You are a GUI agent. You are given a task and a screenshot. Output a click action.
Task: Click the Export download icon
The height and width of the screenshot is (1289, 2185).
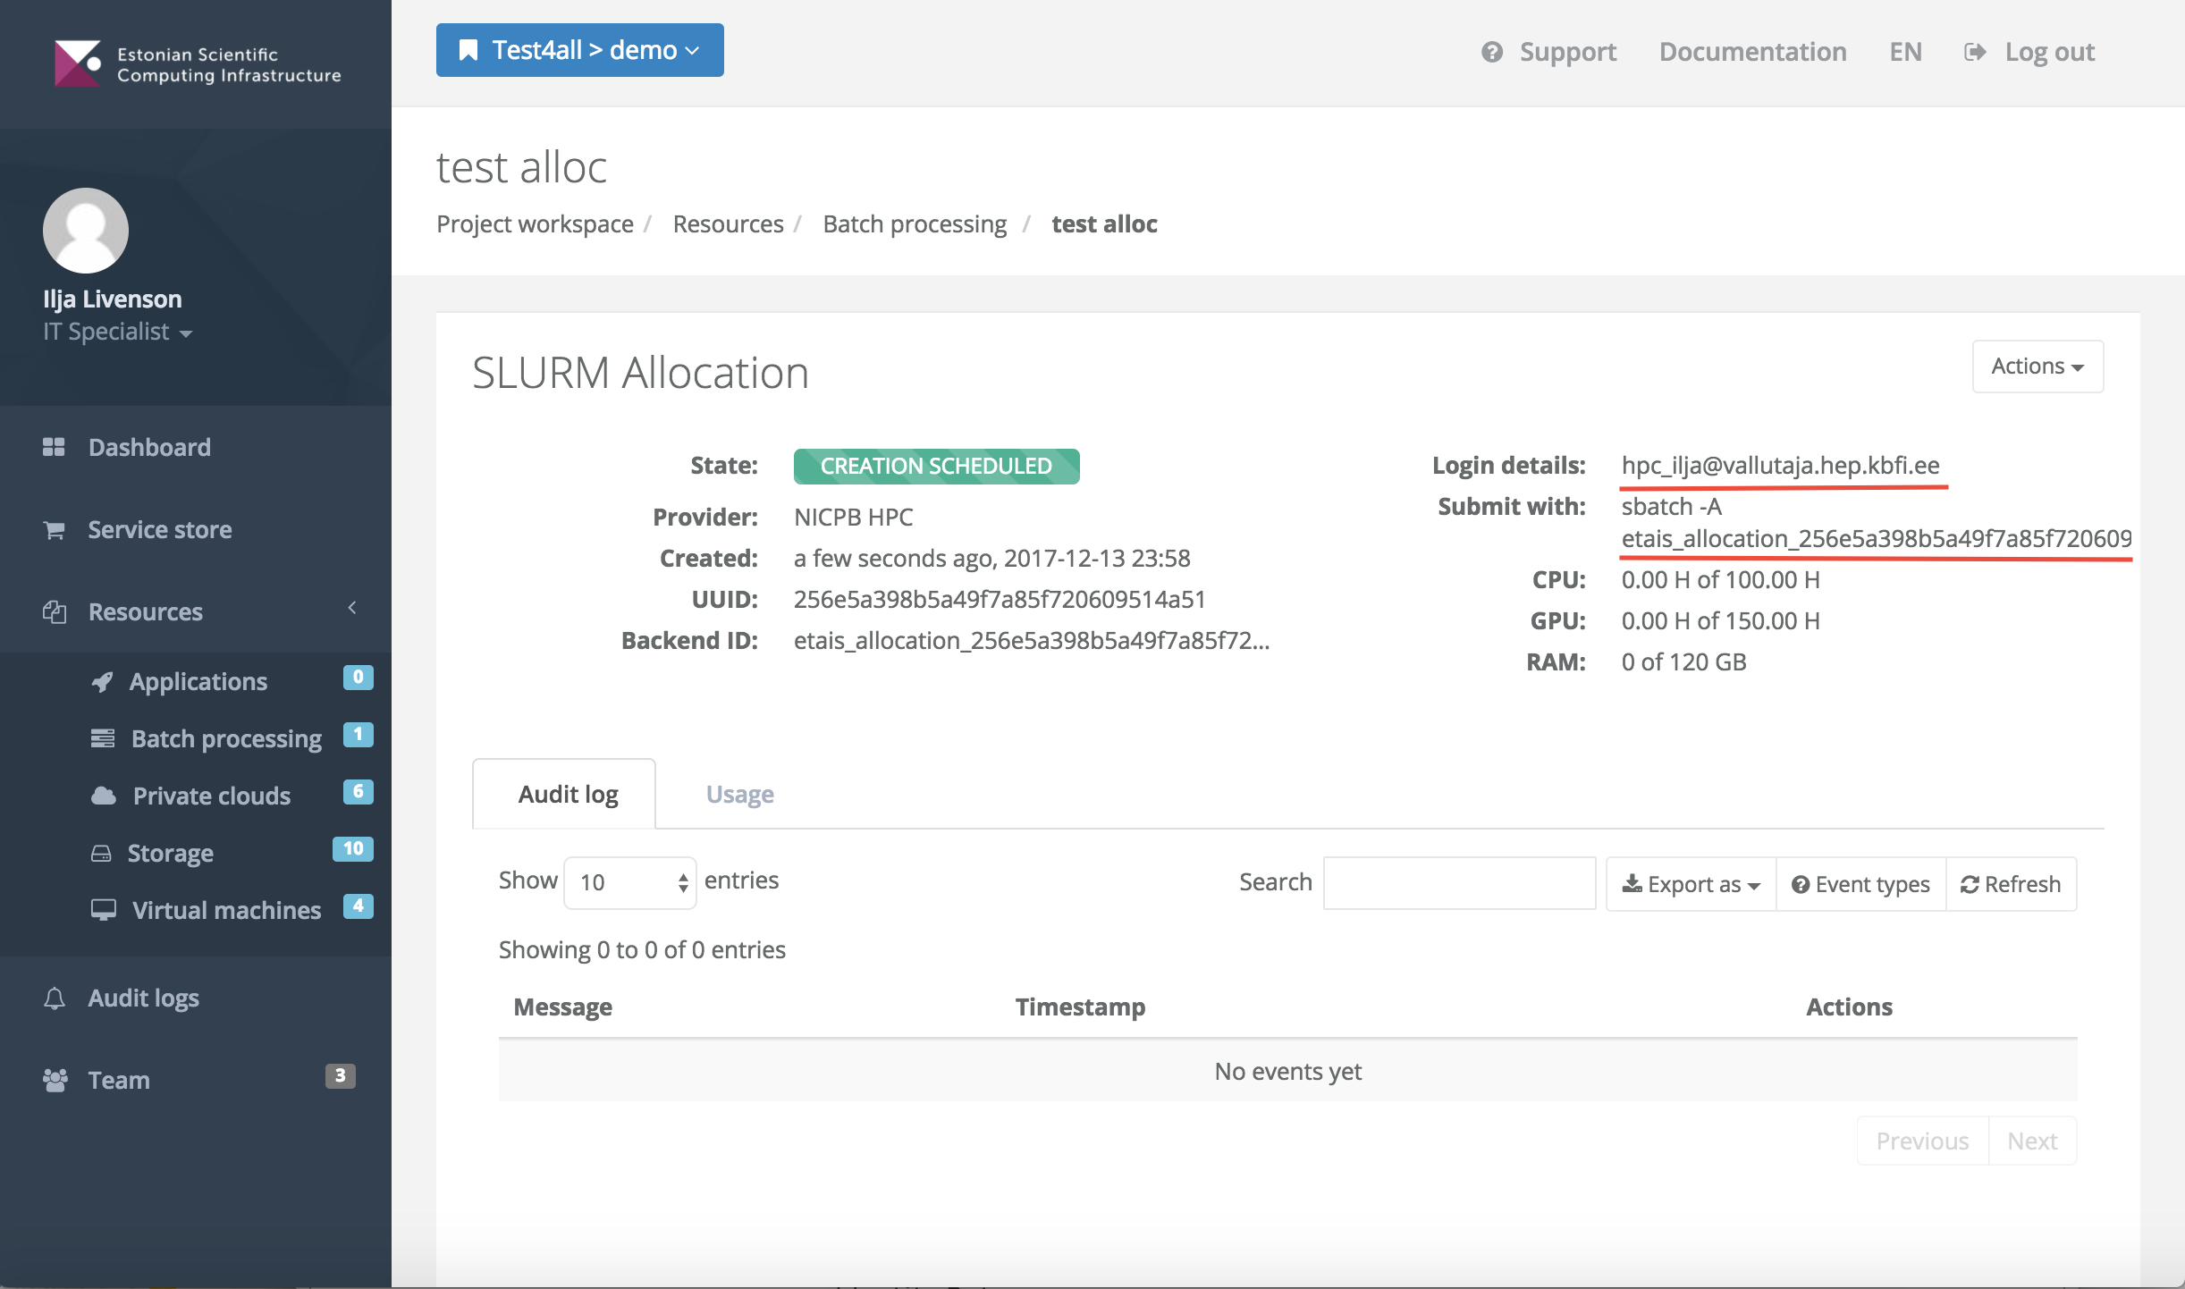(1632, 884)
